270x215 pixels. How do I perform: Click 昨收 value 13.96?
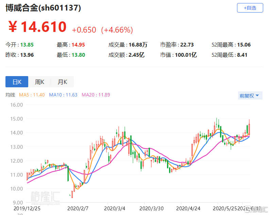tap(27, 55)
